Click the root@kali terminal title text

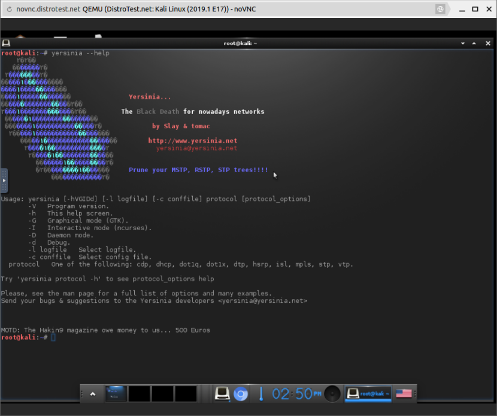pyautogui.click(x=240, y=43)
